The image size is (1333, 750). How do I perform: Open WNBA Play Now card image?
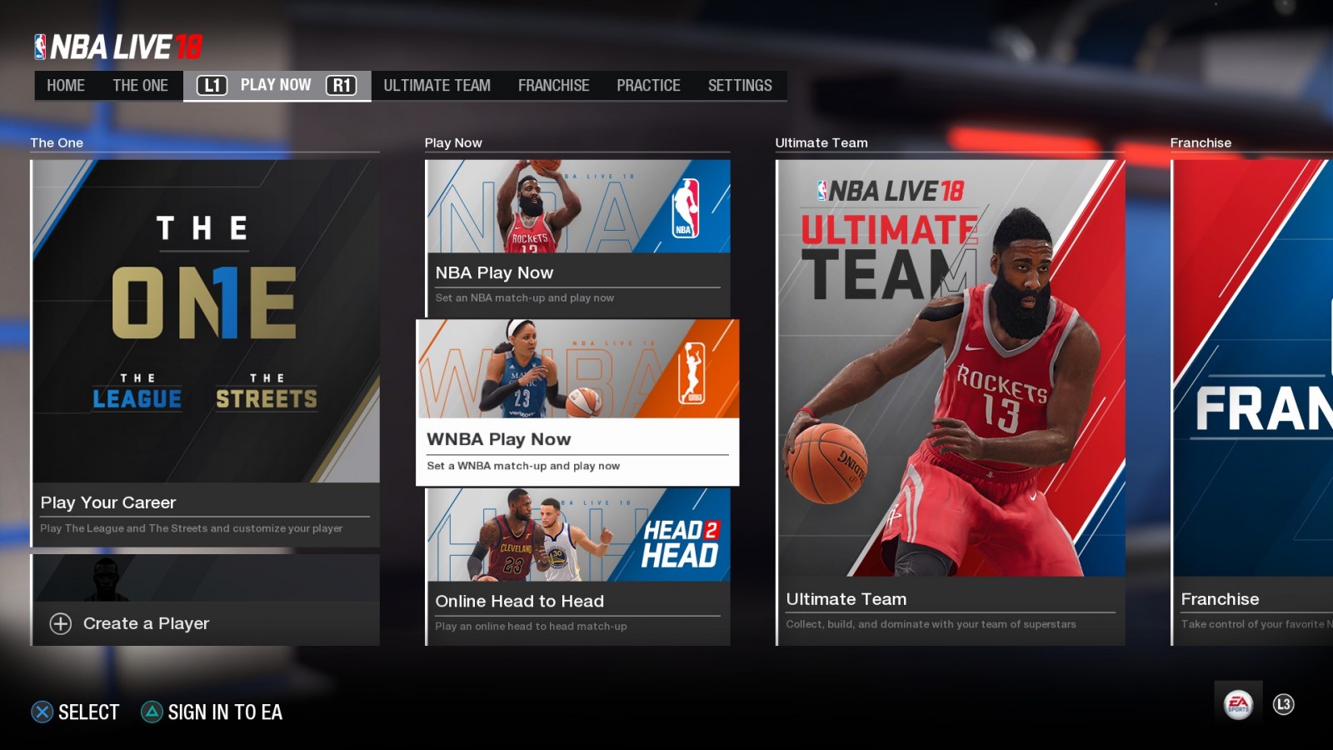(577, 369)
